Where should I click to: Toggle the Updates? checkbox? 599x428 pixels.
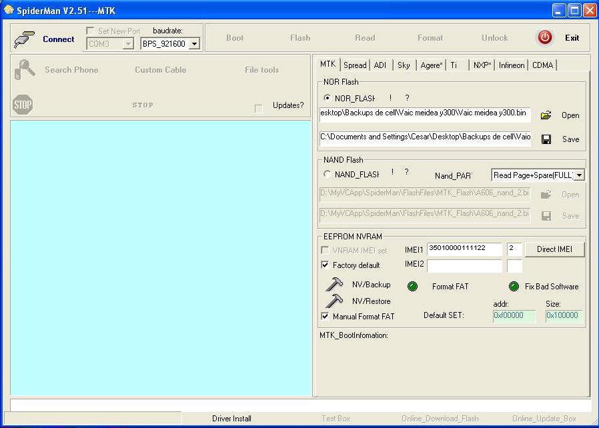point(259,109)
